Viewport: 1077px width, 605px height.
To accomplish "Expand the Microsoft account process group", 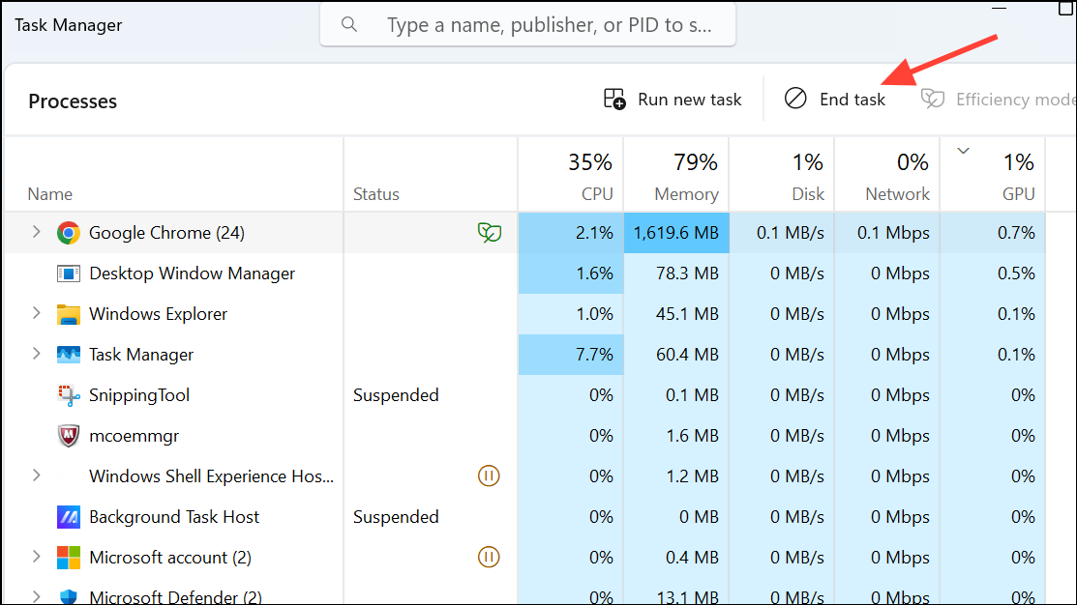I will tap(37, 556).
